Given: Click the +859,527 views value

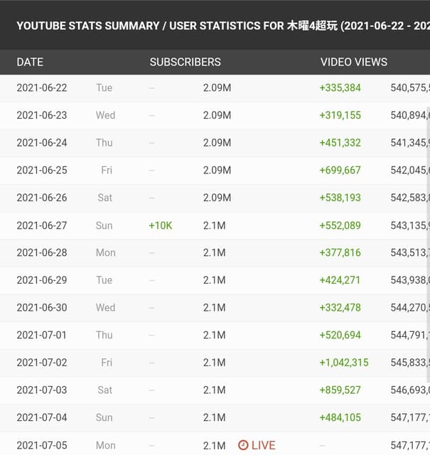Looking at the screenshot, I should coord(340,390).
